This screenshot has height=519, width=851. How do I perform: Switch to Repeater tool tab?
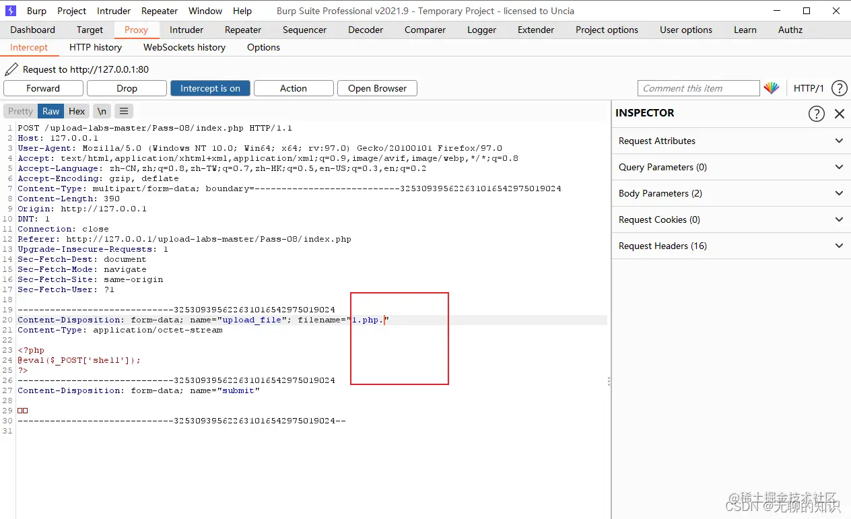pos(243,30)
